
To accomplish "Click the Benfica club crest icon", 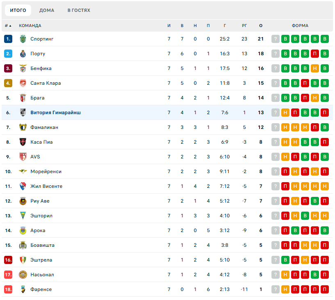I will 23,68.
